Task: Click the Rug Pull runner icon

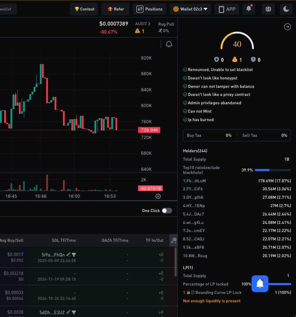Action: click(x=160, y=31)
